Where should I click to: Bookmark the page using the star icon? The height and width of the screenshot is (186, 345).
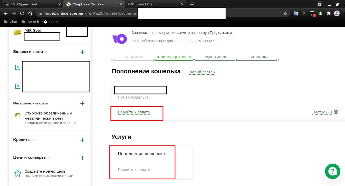[285, 13]
